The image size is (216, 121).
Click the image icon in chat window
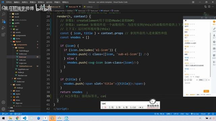point(191,80)
